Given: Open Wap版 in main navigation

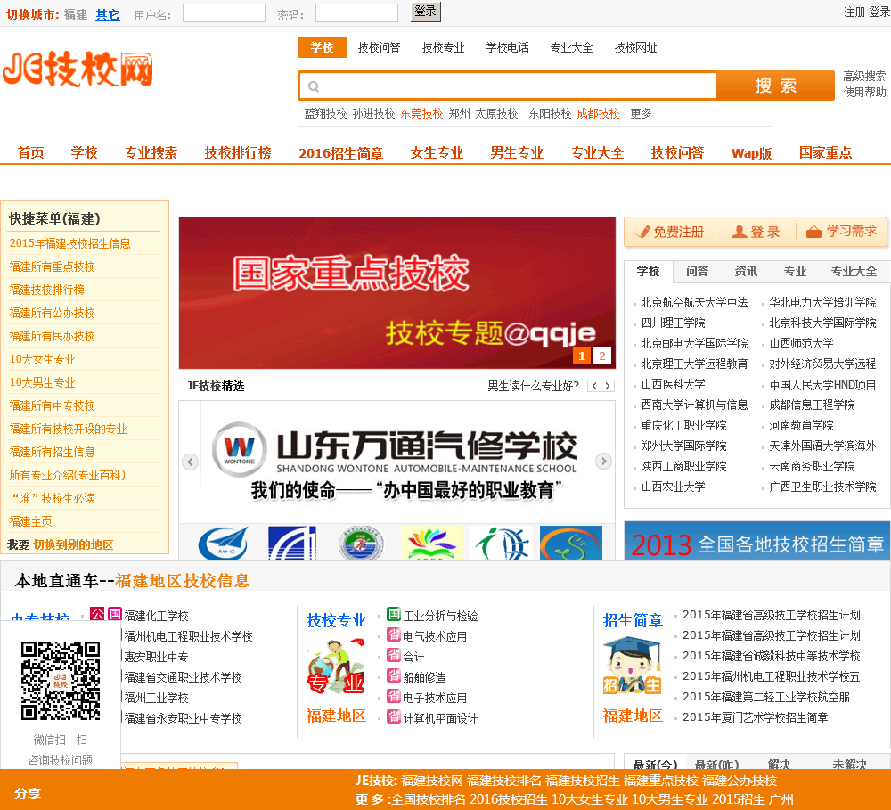Looking at the screenshot, I should [751, 153].
